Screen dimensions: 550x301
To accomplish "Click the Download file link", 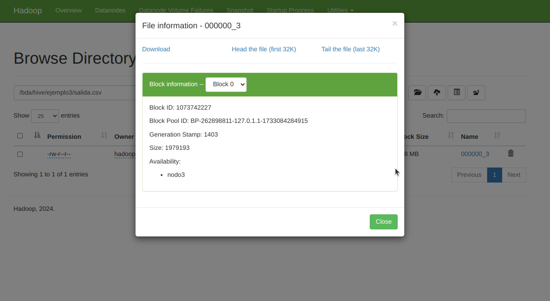I will coord(156,49).
